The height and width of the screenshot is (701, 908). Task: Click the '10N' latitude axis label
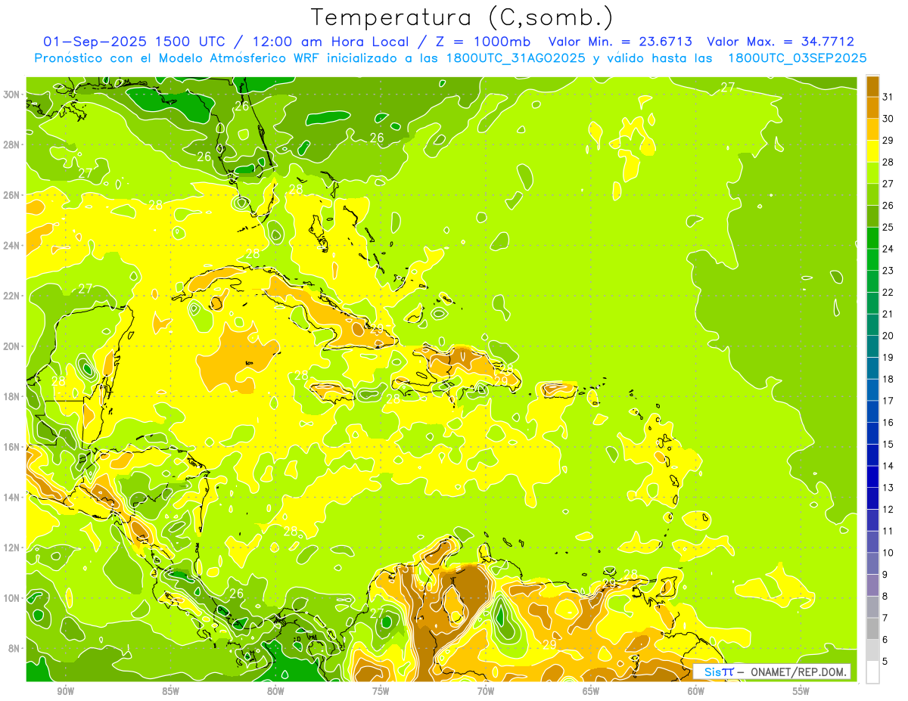pos(12,597)
